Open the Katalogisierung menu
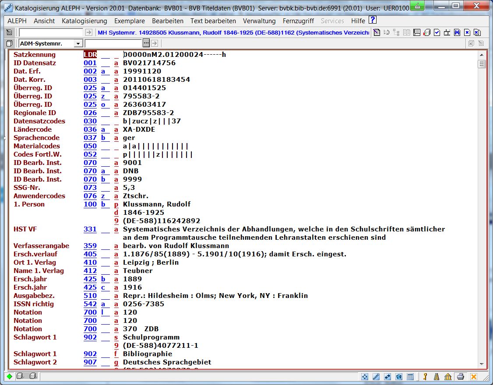This screenshot has height=385, width=493. [x=84, y=21]
